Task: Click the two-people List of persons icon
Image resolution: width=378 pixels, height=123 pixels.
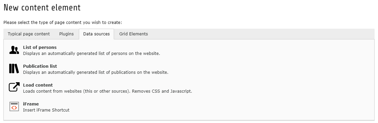Action: tap(14, 50)
